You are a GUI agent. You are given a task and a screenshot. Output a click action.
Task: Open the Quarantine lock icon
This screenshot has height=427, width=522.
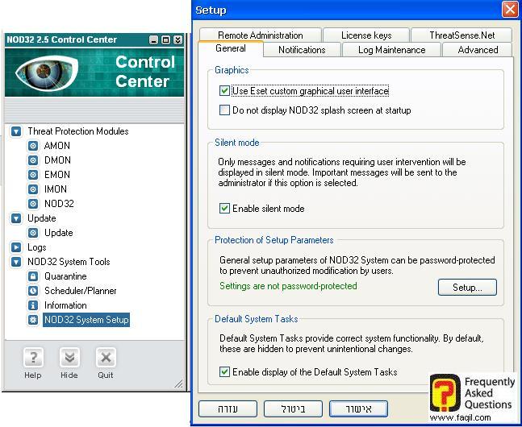33,276
